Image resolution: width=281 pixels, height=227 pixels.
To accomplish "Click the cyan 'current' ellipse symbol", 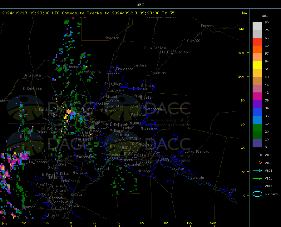I will pos(257,194).
